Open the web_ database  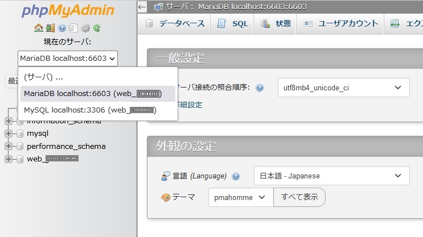[x=52, y=159]
